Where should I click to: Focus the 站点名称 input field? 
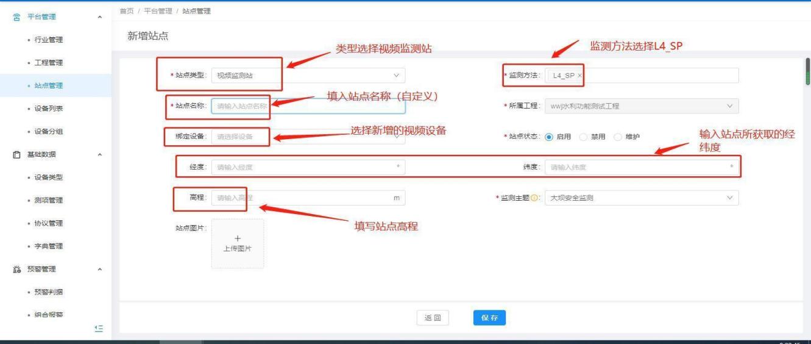[308, 106]
